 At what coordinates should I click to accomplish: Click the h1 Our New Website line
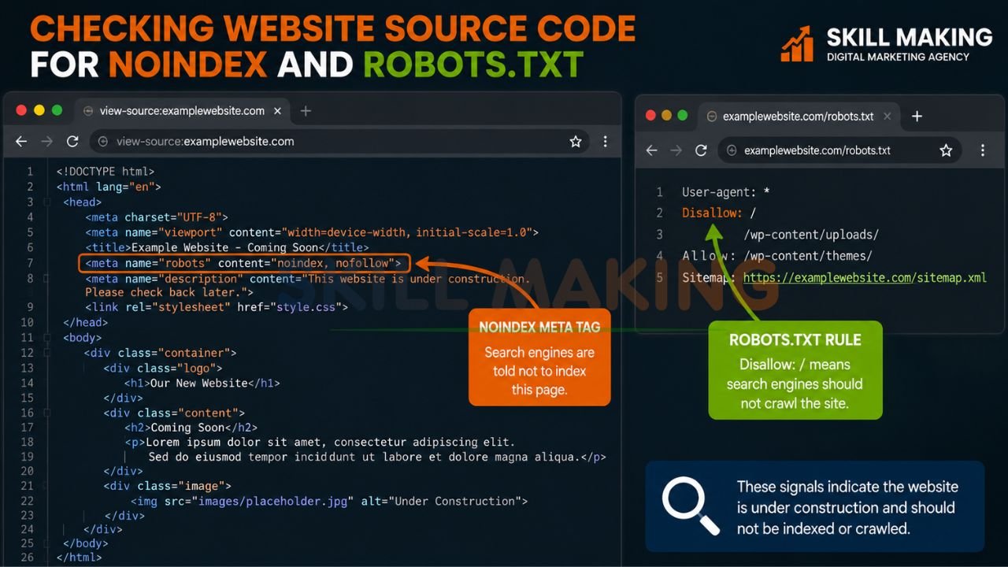tap(202, 383)
